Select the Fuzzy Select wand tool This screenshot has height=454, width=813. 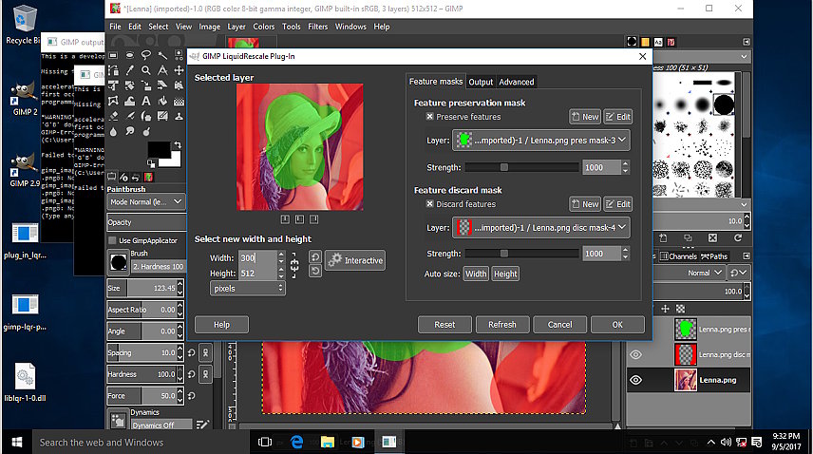coord(162,55)
